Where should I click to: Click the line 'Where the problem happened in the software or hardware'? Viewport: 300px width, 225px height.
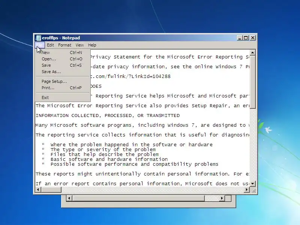pos(132,145)
